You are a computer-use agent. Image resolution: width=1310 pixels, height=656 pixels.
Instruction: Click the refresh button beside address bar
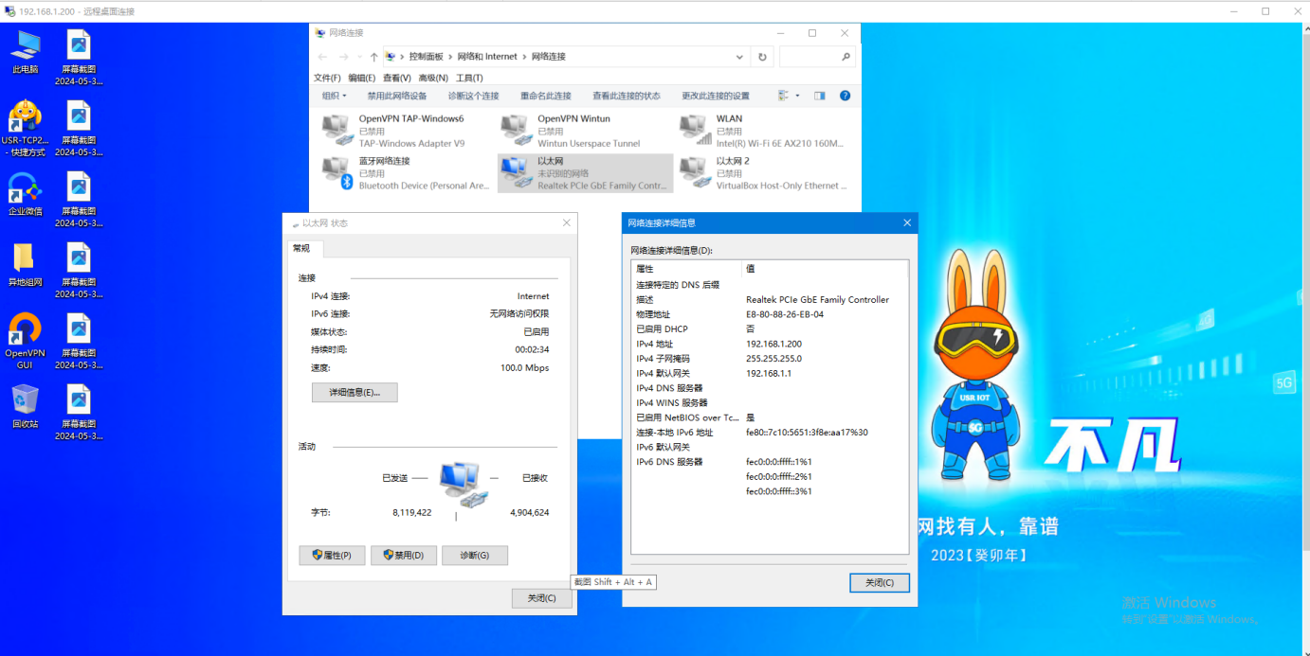[x=762, y=57]
